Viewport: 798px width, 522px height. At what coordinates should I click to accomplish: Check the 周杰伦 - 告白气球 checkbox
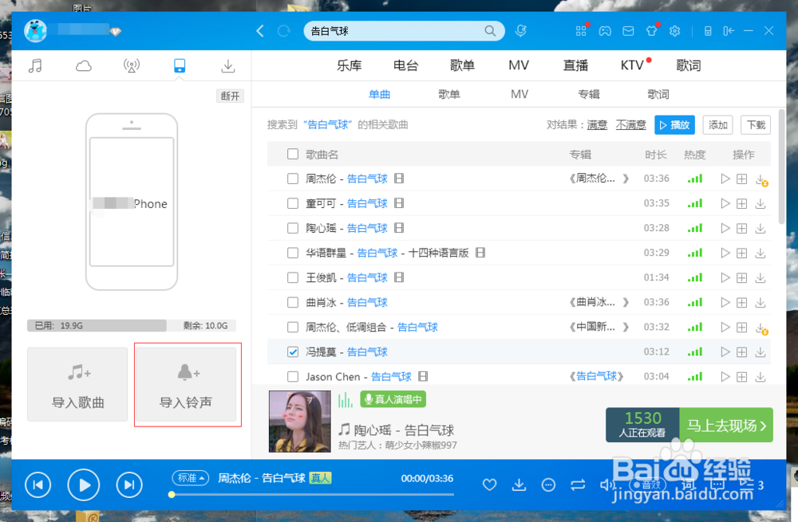point(293,179)
